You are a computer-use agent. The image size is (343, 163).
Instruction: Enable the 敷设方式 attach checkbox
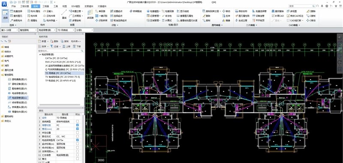pyautogui.click(x=78, y=136)
